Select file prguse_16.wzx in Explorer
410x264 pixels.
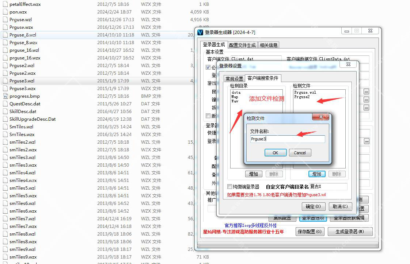(25, 58)
